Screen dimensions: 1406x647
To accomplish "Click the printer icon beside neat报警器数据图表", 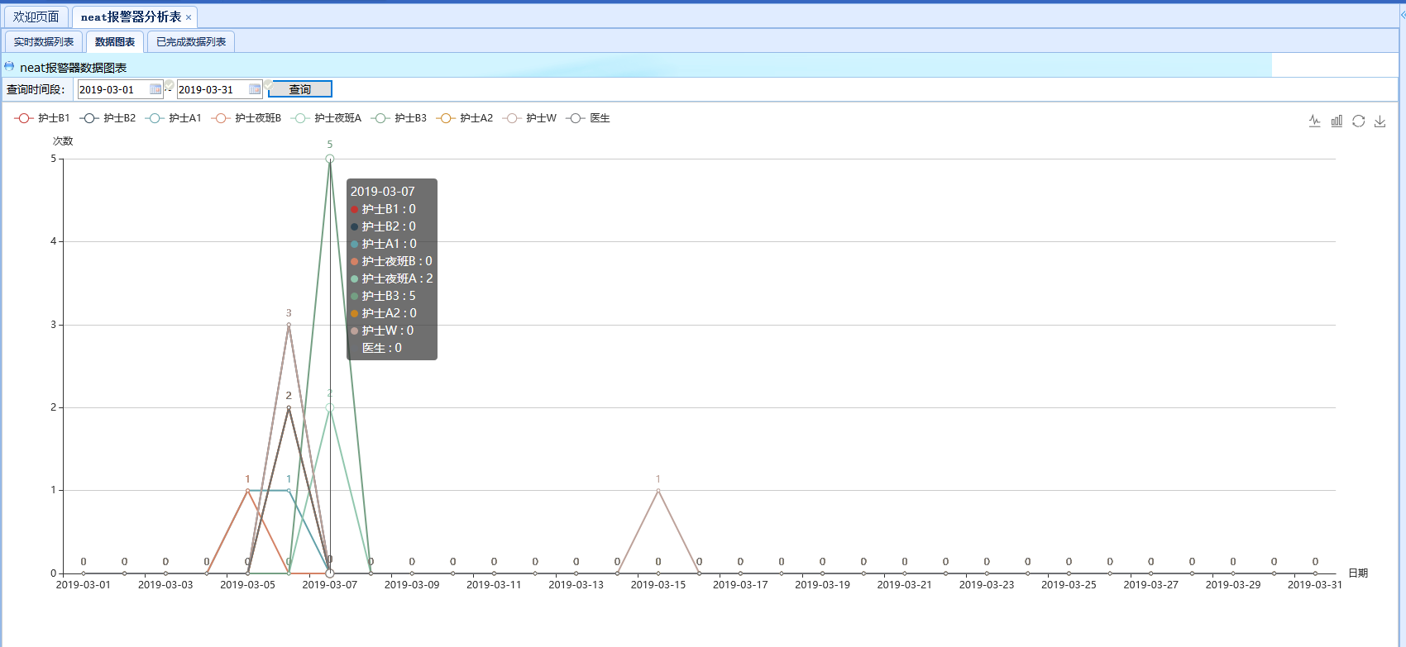I will 9,67.
